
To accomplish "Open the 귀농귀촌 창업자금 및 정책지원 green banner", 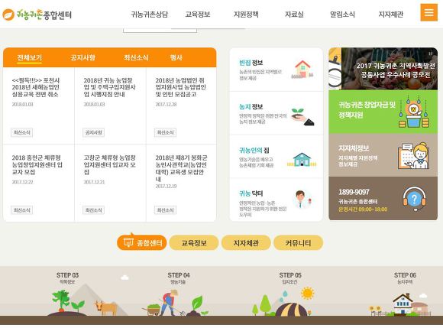I will click(383, 112).
